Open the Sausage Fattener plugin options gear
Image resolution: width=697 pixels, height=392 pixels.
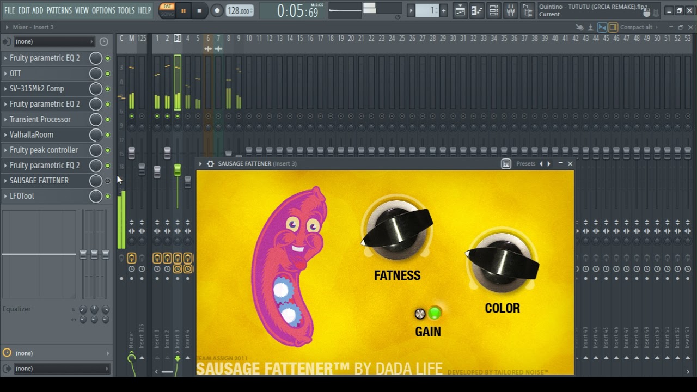coord(210,163)
